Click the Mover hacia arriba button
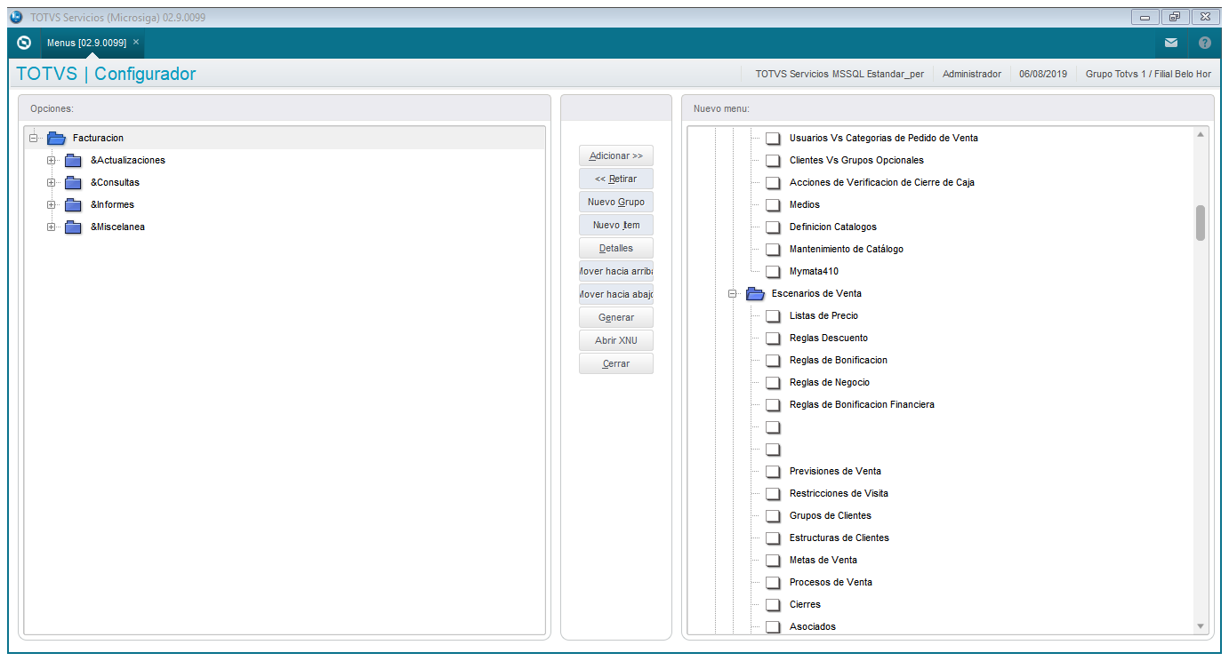This screenshot has height=661, width=1229. tap(616, 271)
